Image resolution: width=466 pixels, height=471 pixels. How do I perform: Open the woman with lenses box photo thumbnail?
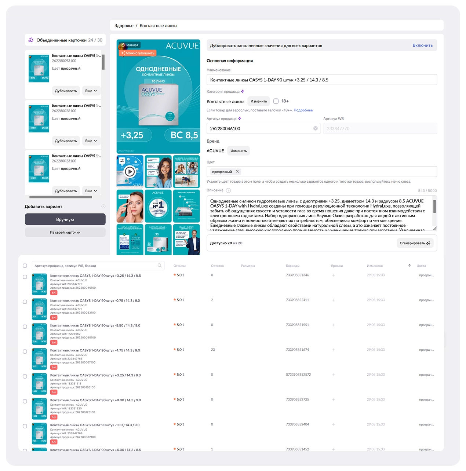(158, 172)
